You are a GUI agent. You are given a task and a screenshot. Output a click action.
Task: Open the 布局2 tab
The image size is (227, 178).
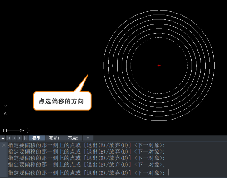(73, 138)
